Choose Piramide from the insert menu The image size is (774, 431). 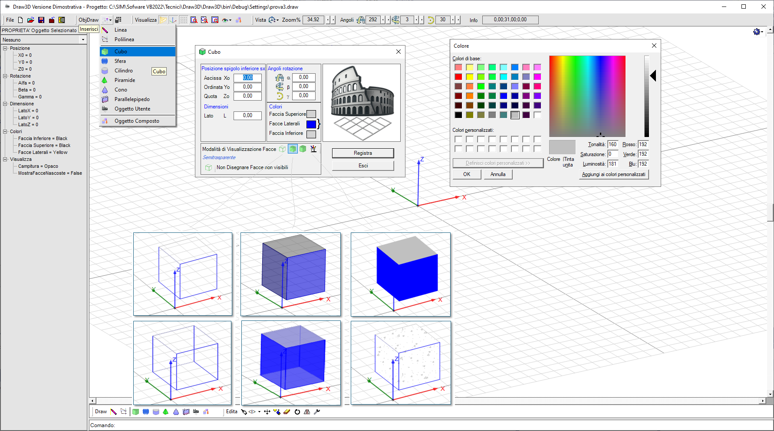pyautogui.click(x=138, y=80)
